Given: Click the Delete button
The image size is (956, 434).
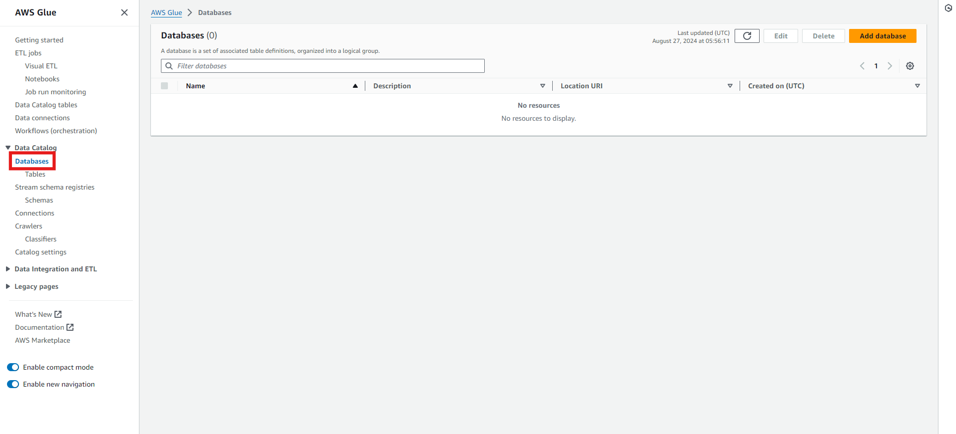Looking at the screenshot, I should pyautogui.click(x=824, y=36).
